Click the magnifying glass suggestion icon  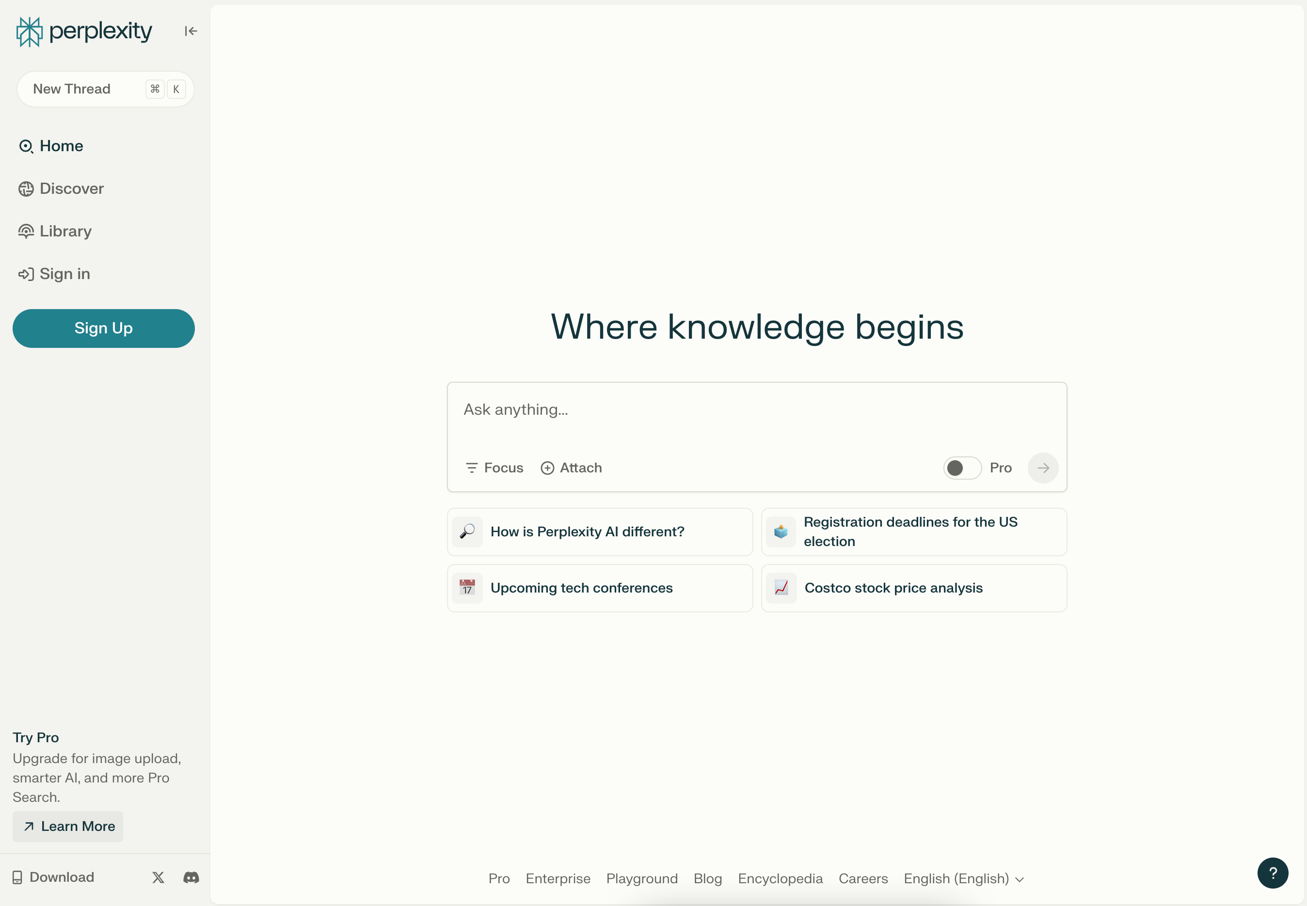467,532
